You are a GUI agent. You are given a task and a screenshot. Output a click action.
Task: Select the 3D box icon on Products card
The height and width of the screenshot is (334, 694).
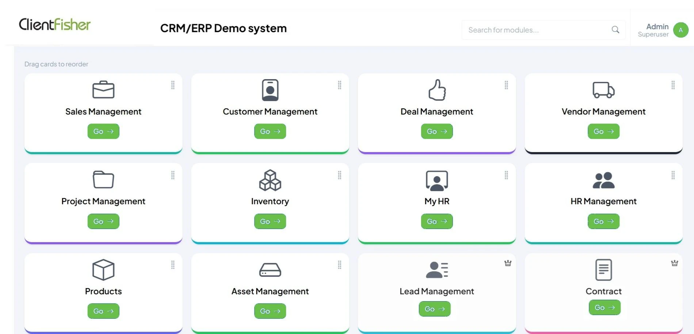pyautogui.click(x=103, y=269)
